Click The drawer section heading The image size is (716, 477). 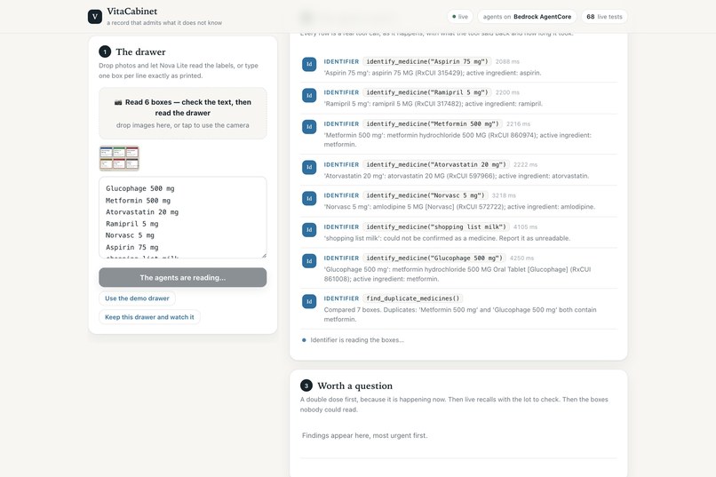point(140,52)
